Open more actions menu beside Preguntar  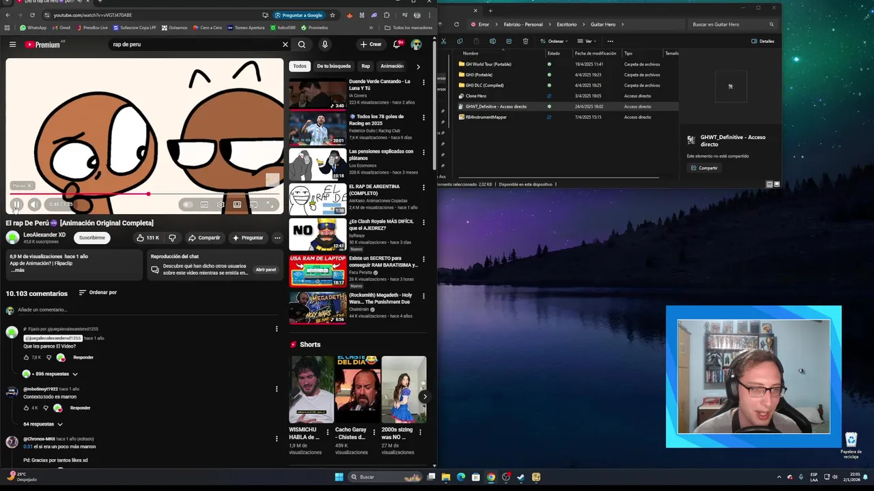[x=277, y=238]
